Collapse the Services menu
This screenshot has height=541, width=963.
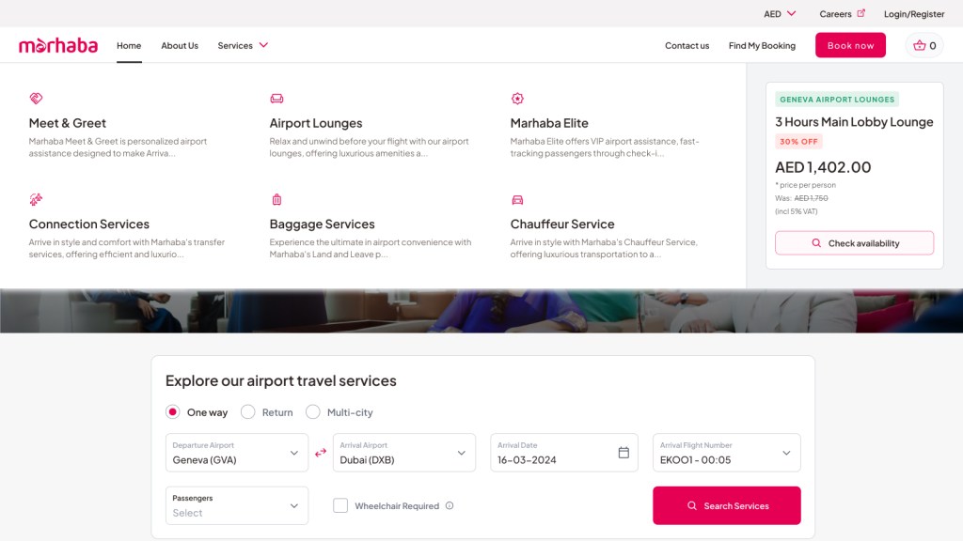[x=243, y=45]
